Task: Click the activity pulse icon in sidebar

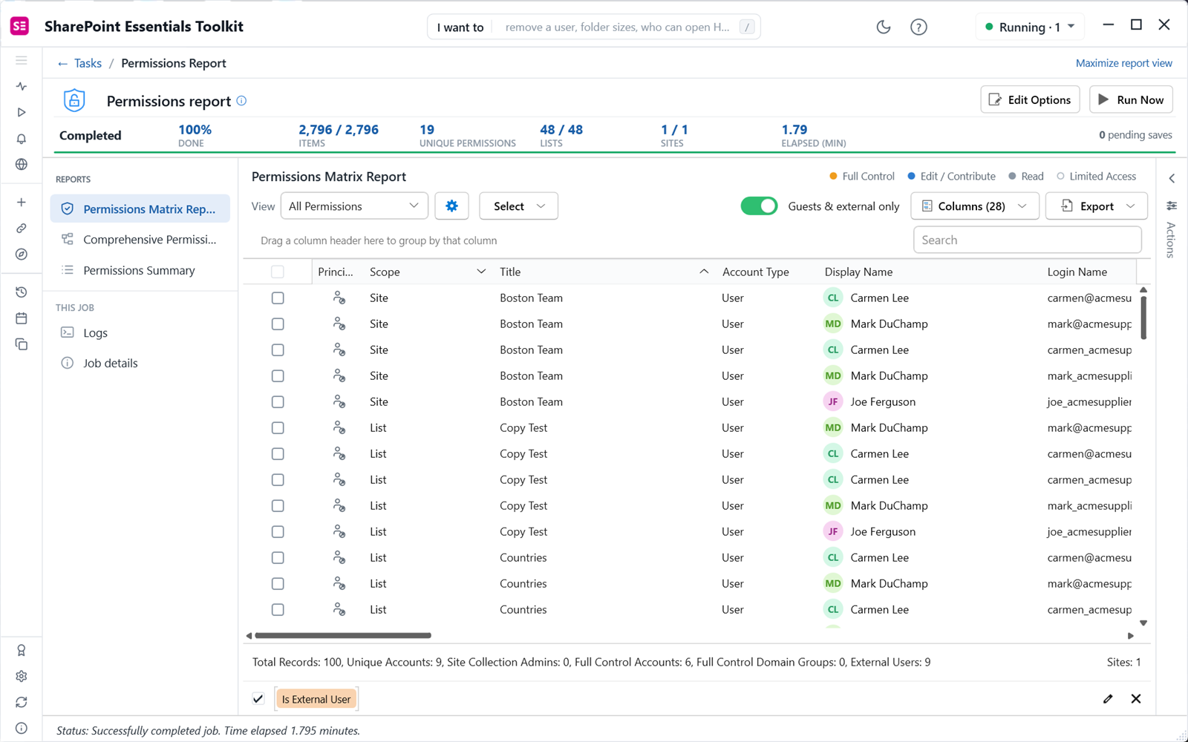Action: (x=22, y=86)
